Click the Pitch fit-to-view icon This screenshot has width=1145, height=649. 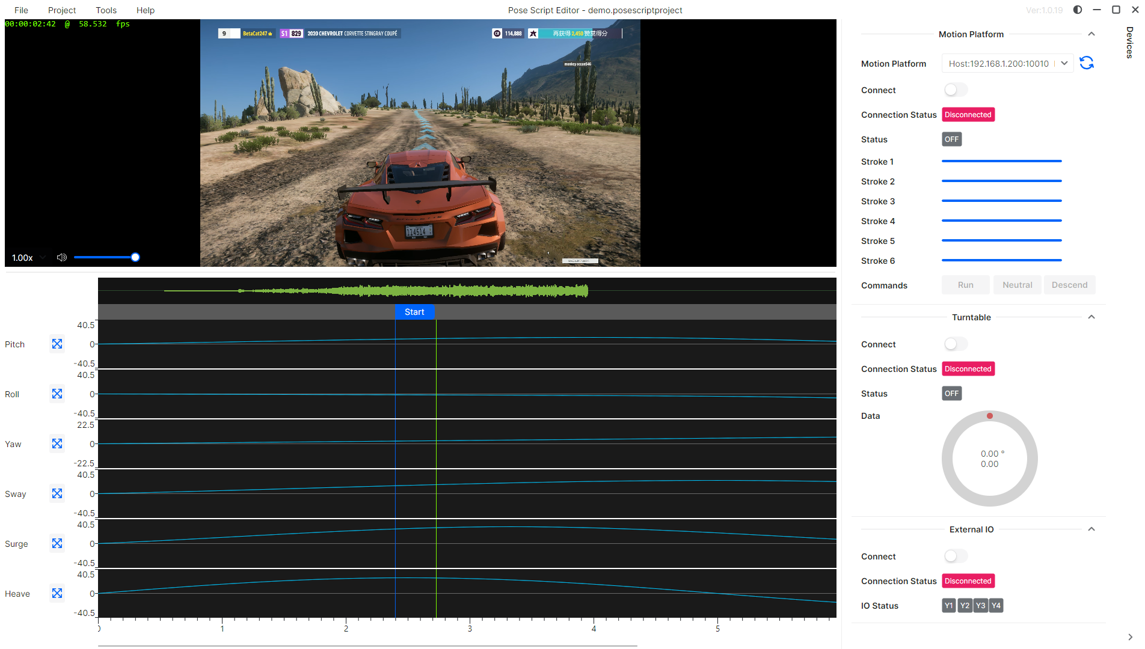click(57, 344)
